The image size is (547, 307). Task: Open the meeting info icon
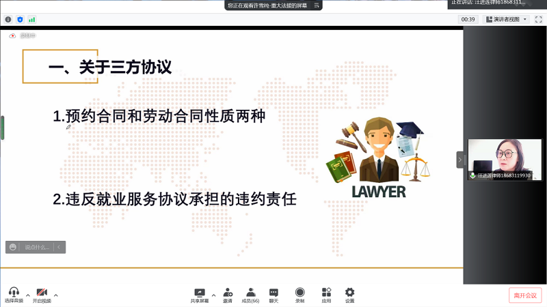click(8, 20)
